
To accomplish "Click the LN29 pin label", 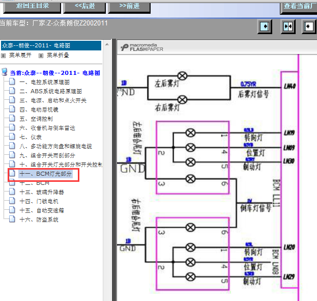I will [289, 277].
